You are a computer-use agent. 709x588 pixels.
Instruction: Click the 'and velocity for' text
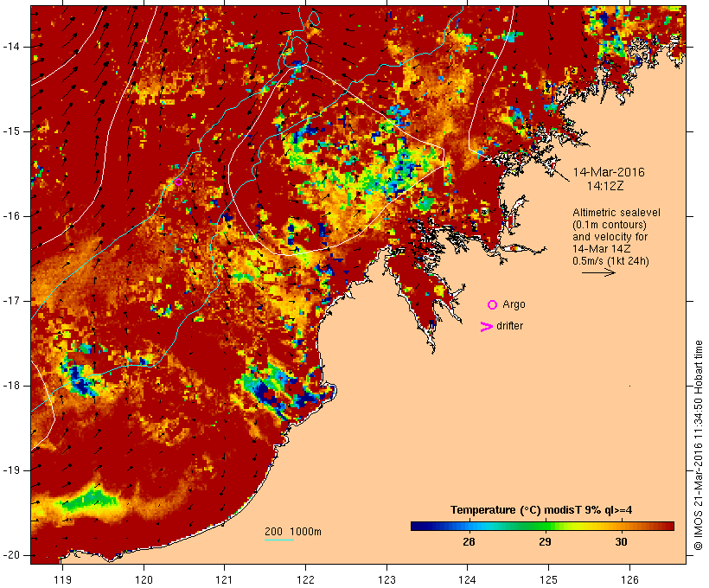pyautogui.click(x=610, y=237)
